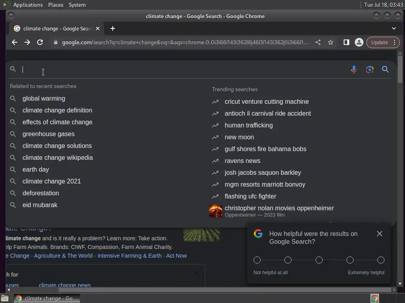Click the Oppenheimer film thumbnail
The image size is (405, 303).
(x=216, y=211)
